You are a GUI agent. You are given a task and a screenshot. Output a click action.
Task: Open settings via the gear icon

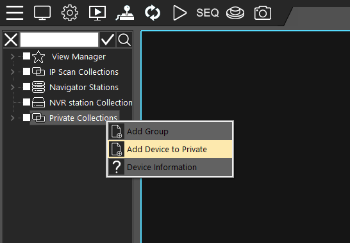pyautogui.click(x=70, y=13)
